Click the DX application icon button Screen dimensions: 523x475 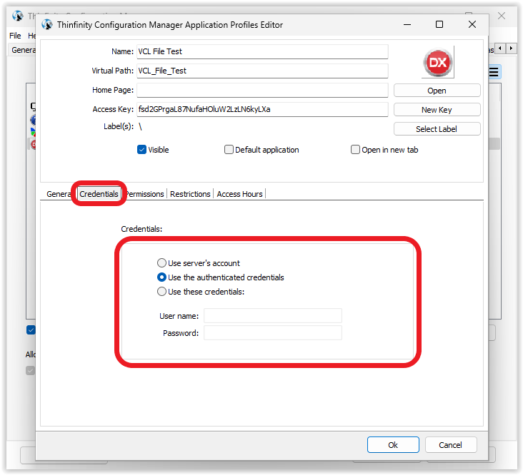click(437, 62)
